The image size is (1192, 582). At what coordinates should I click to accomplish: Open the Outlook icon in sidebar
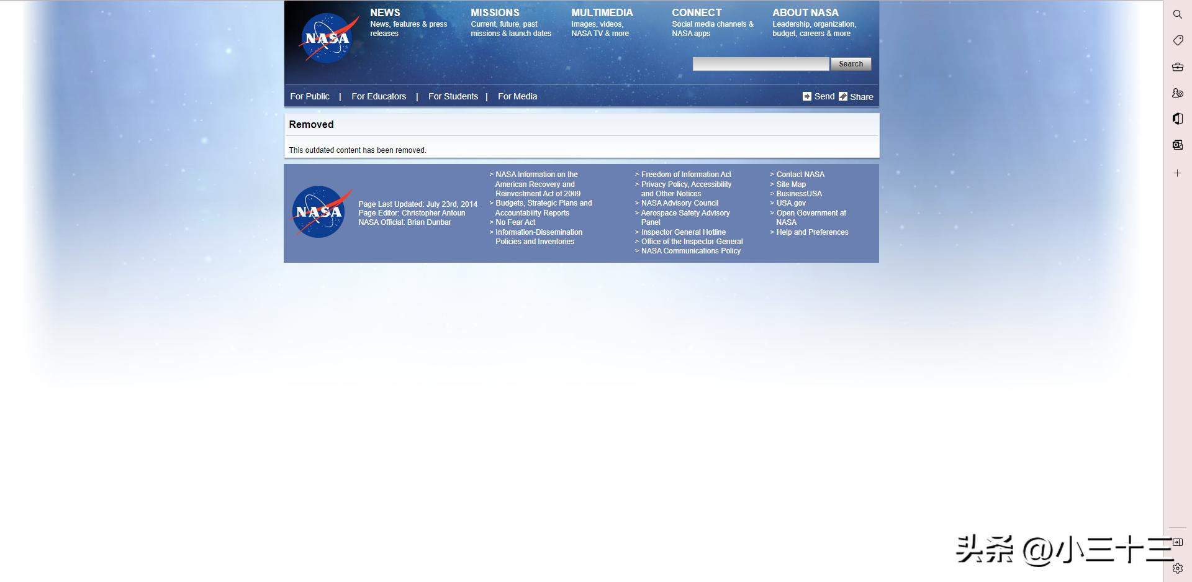coord(1177,145)
